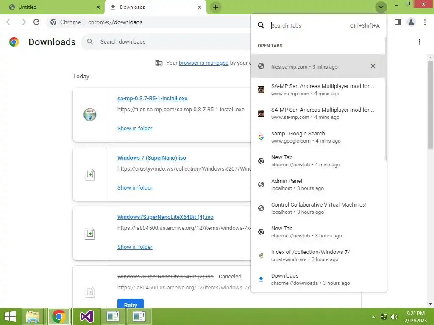
Task: Open sa-mp-0.3.7-R5-1-install.exe download link
Action: pos(152,98)
